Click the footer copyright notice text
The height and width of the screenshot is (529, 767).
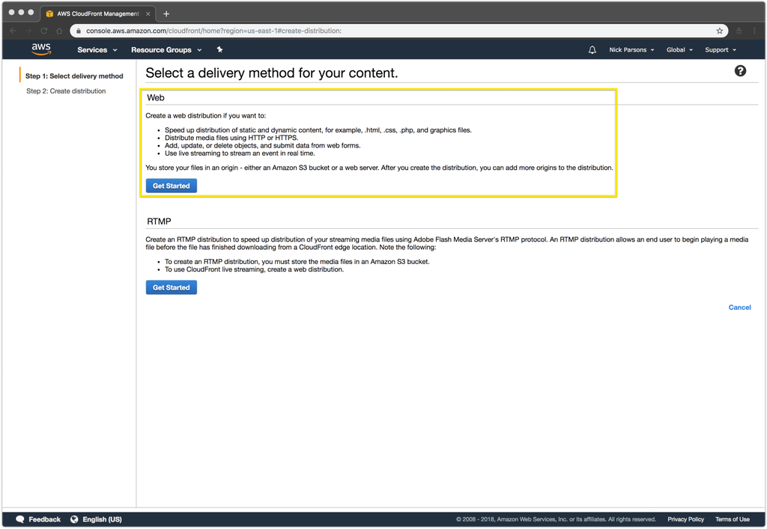556,519
